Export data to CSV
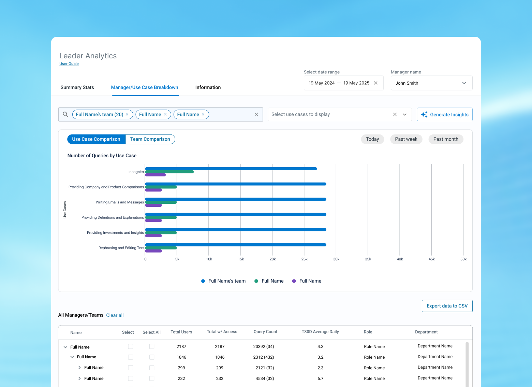Viewport: 532px width, 387px height. click(x=447, y=306)
